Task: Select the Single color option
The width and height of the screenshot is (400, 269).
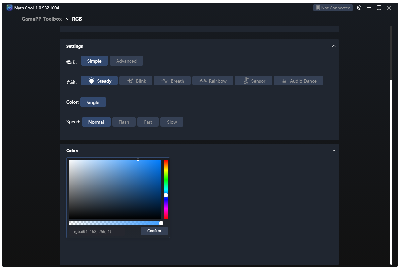Action: [x=93, y=102]
